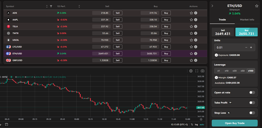
Task: Enable the Open at rate toggle
Action: click(252, 92)
